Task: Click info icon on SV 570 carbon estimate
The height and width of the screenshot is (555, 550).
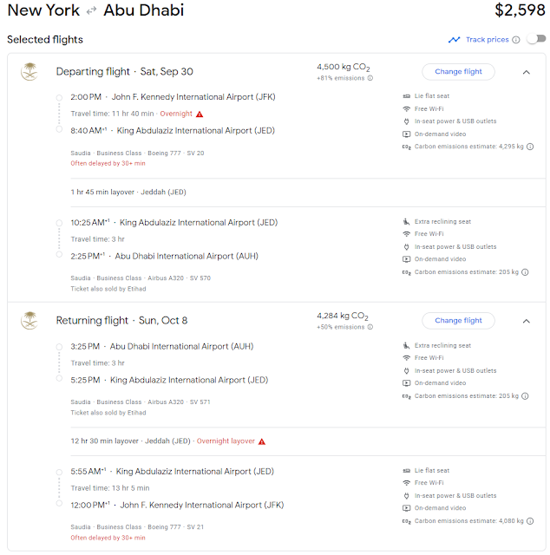Action: [x=525, y=272]
